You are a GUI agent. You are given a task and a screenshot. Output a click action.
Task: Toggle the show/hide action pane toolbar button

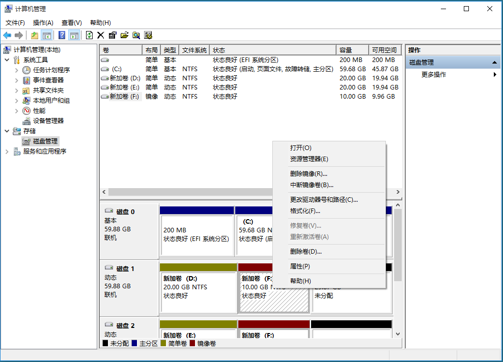coord(74,35)
